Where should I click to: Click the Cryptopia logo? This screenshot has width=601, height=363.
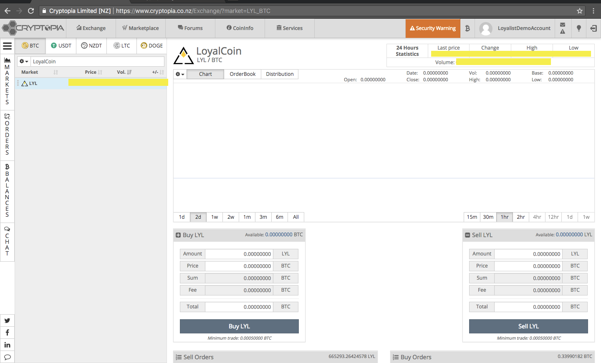[33, 28]
